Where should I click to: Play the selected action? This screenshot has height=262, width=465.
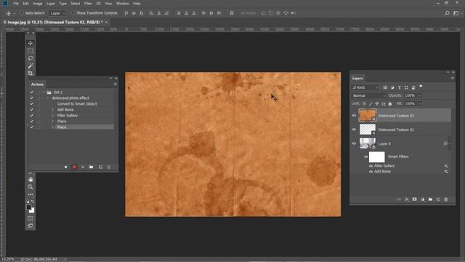pos(83,167)
